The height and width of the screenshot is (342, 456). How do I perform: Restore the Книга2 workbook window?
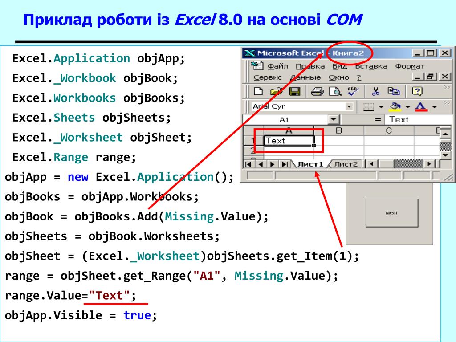(x=431, y=77)
